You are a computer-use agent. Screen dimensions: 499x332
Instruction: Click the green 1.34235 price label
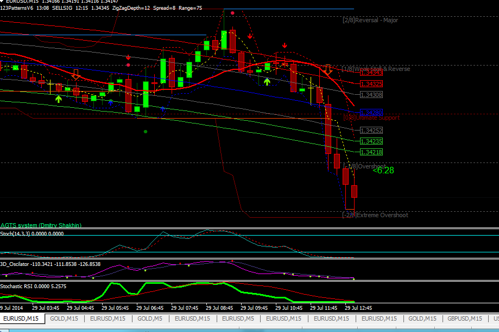371,141
